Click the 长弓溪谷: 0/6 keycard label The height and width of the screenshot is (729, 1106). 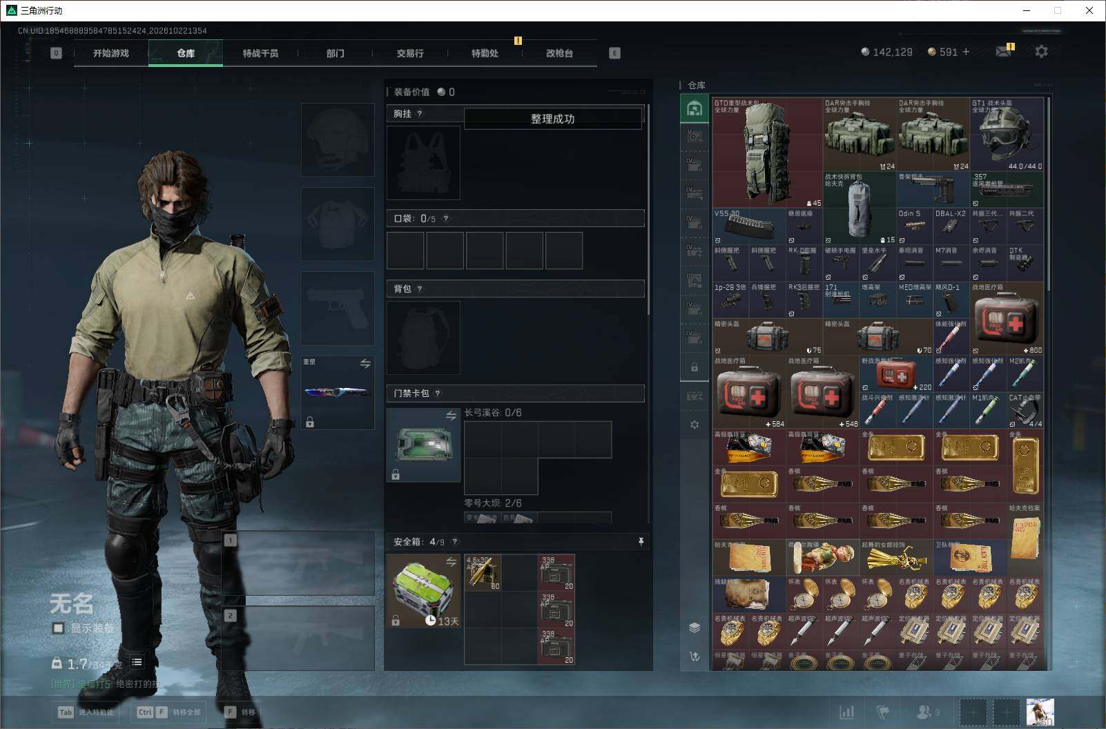[493, 413]
